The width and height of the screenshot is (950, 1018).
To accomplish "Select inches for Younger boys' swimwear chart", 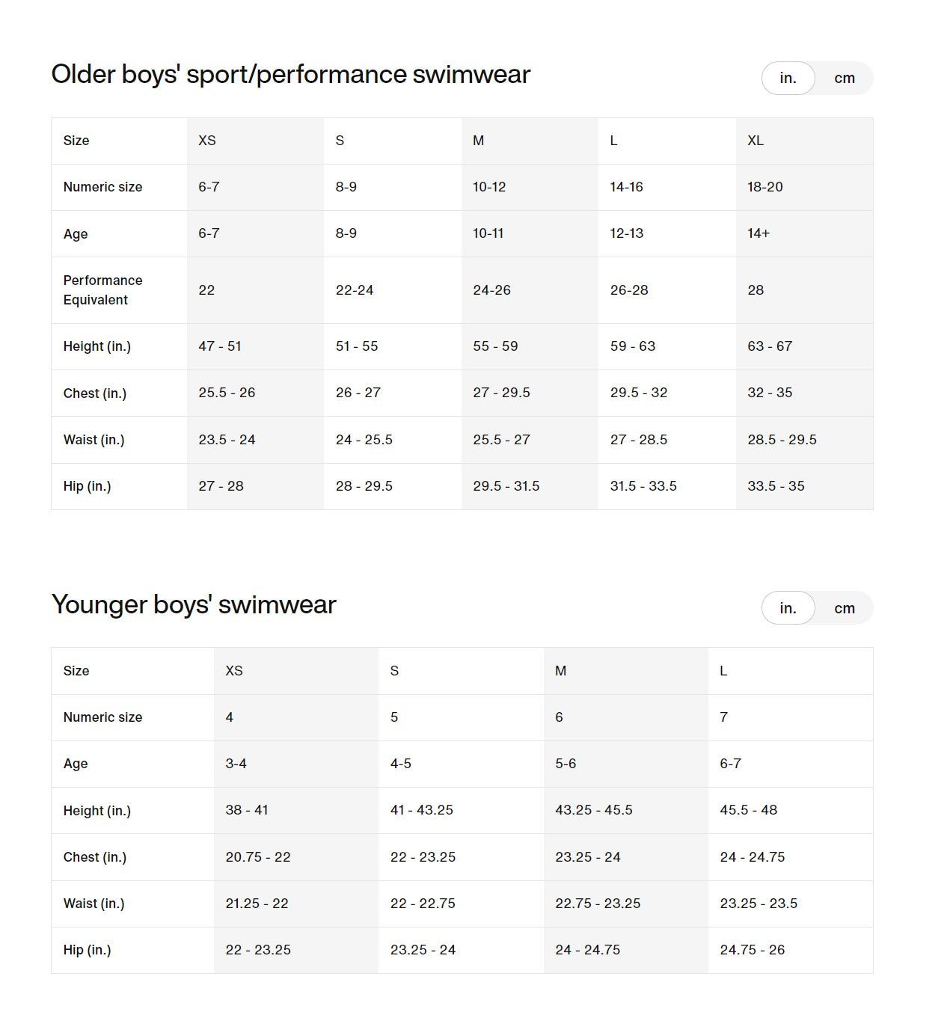I will (x=788, y=609).
